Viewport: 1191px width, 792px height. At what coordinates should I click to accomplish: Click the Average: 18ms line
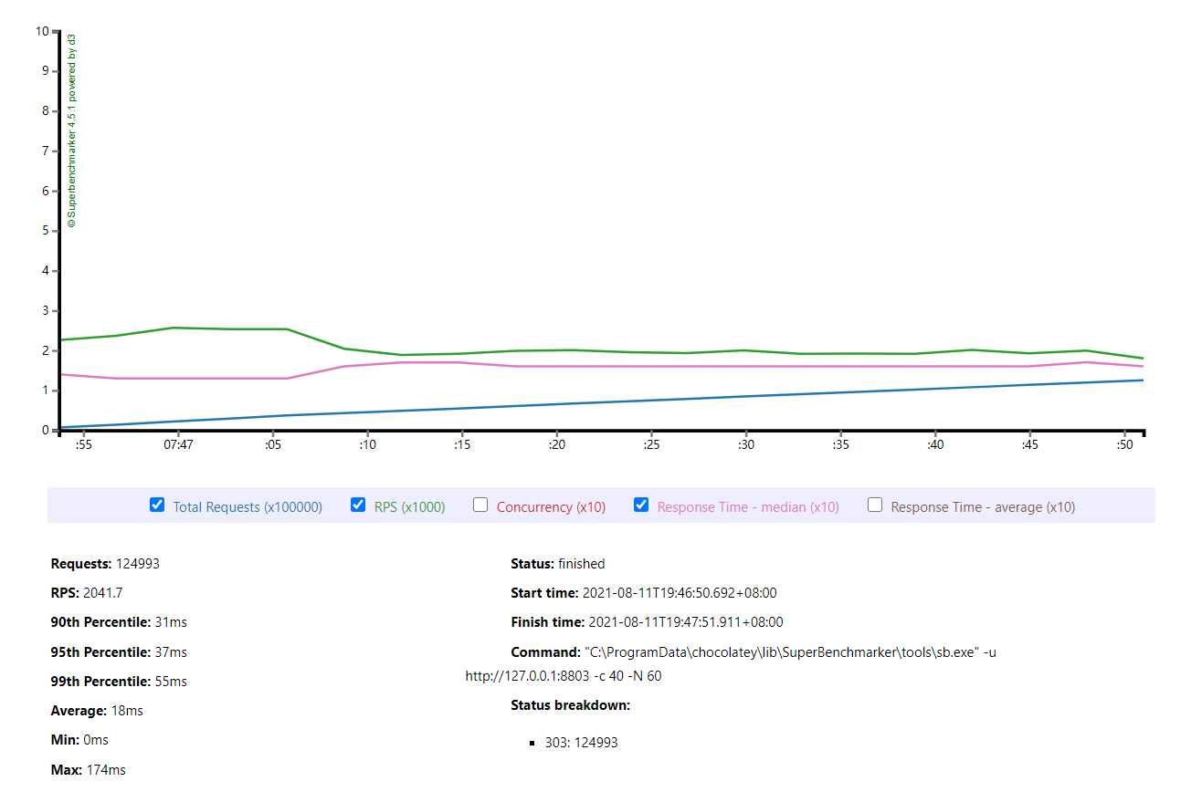pos(97,711)
